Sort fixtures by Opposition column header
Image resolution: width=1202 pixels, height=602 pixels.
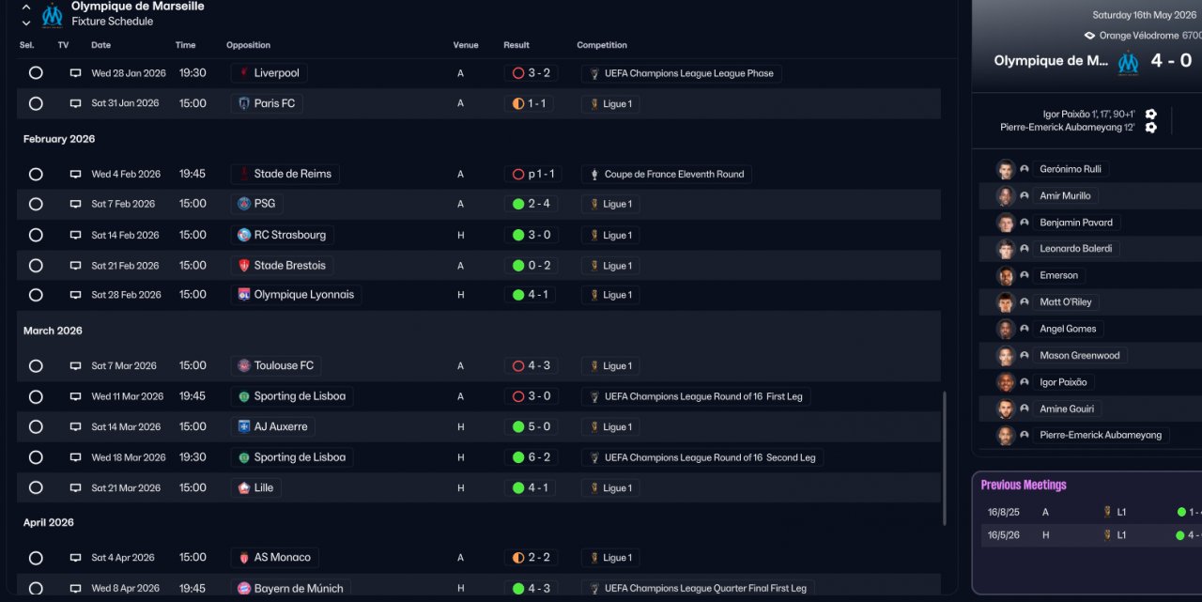(248, 45)
